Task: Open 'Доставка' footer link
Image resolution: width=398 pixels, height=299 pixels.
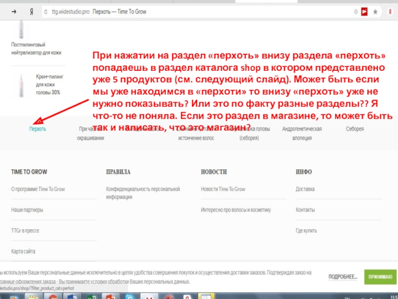Action: click(x=305, y=189)
